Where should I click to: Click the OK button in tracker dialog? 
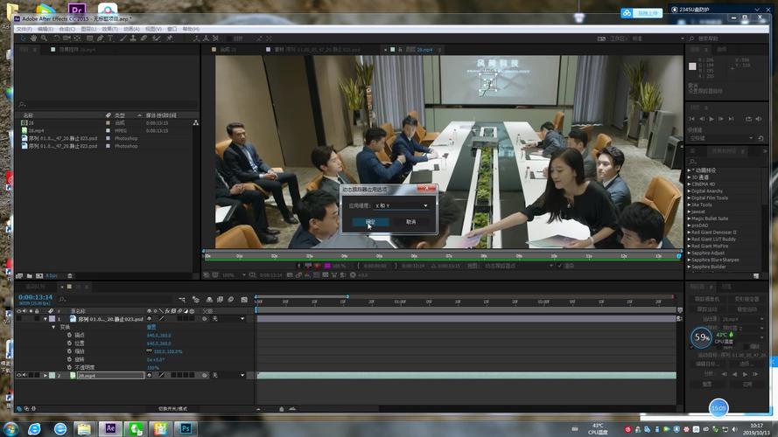pyautogui.click(x=370, y=222)
